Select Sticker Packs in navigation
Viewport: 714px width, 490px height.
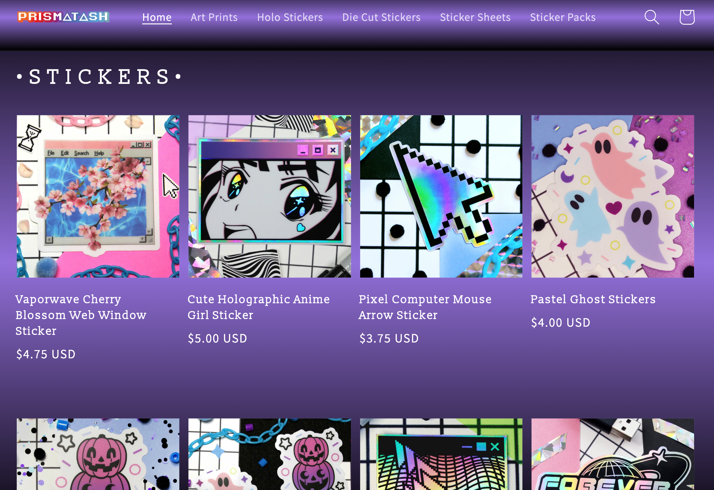(x=563, y=17)
